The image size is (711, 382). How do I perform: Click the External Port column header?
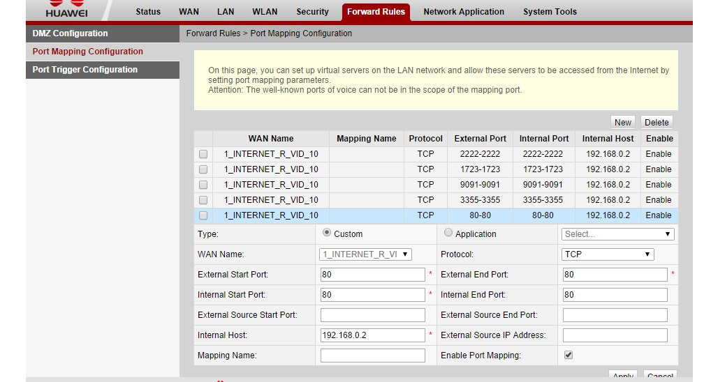481,139
